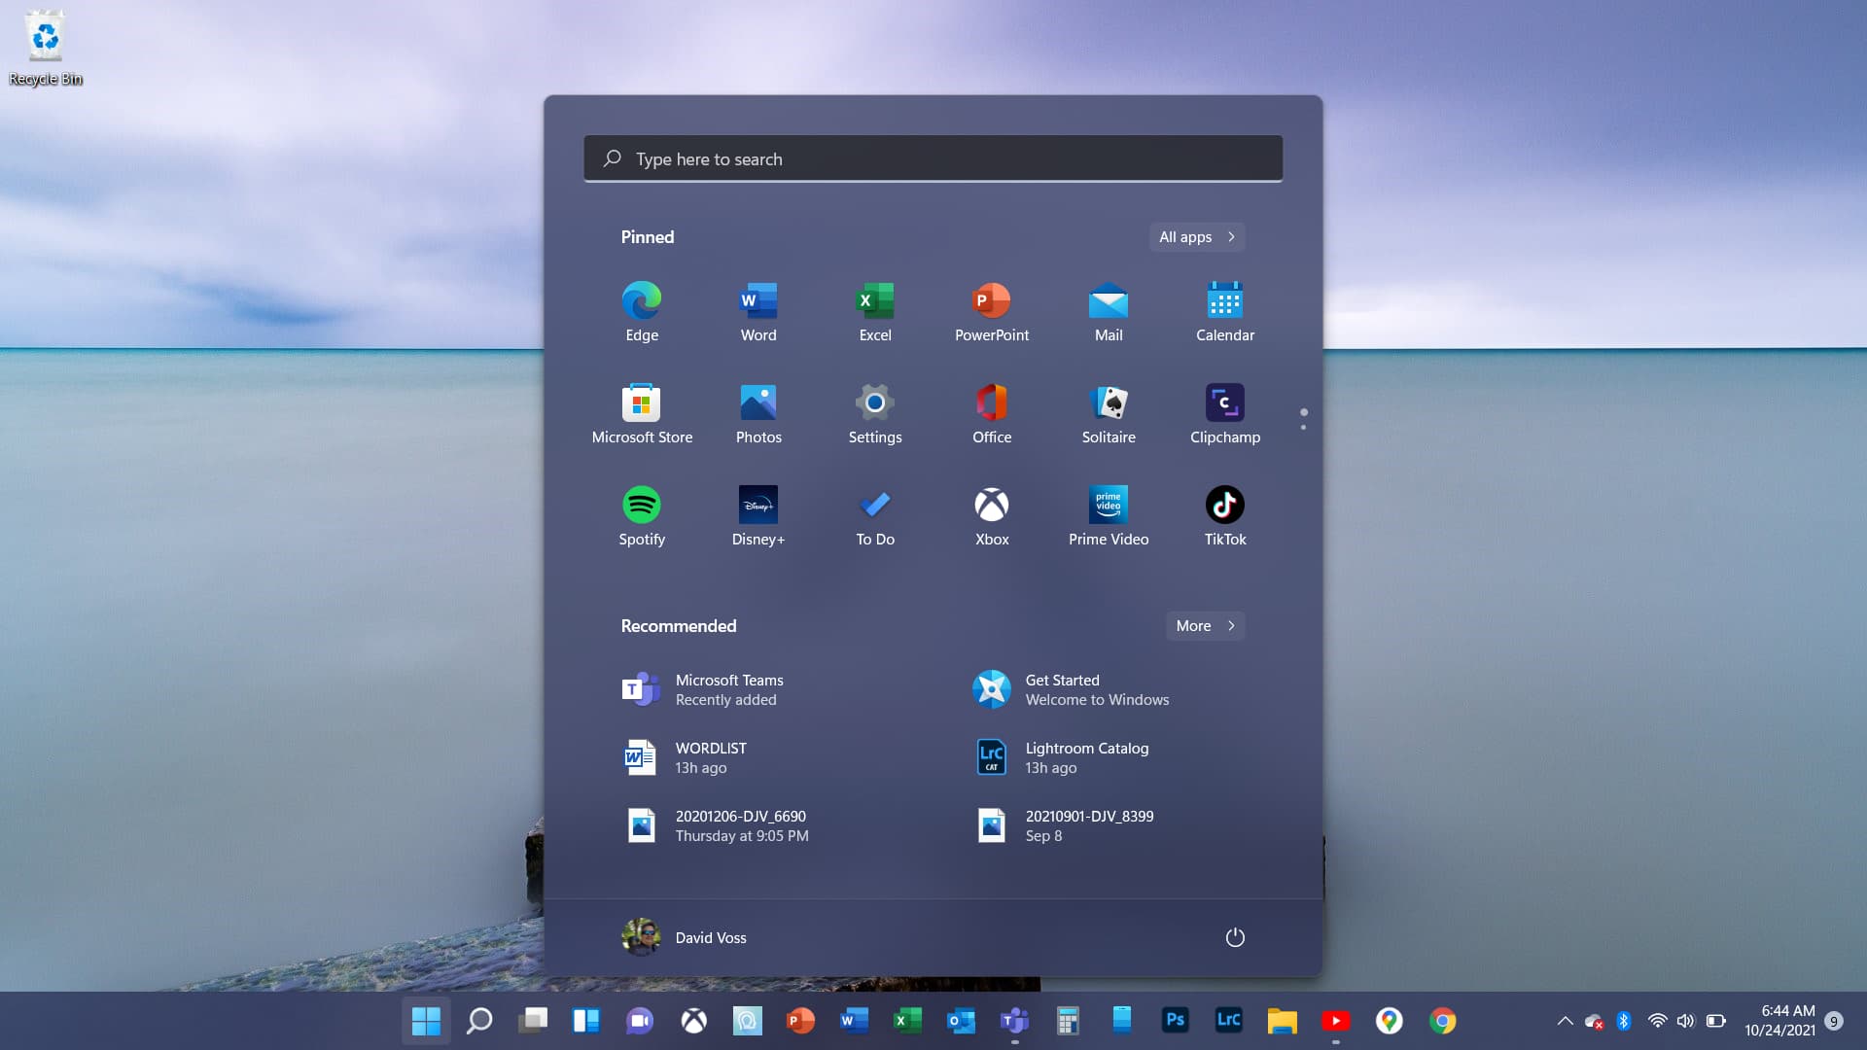Open File Explorer from the taskbar
This screenshot has width=1867, height=1050.
point(1282,1021)
